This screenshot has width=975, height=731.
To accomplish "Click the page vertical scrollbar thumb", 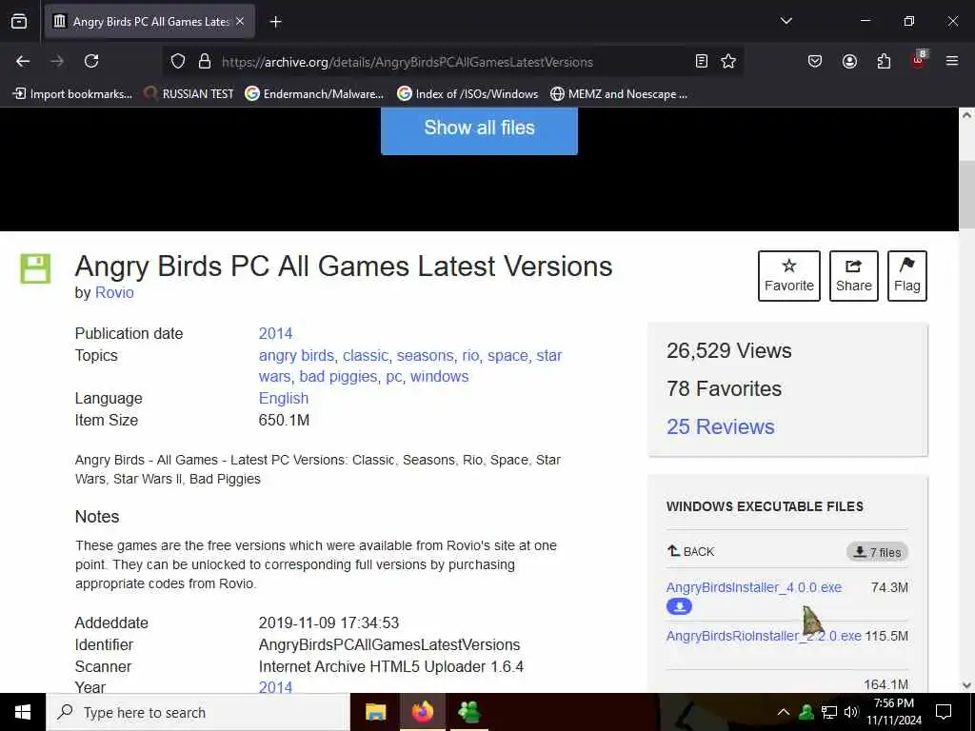I will point(966,194).
